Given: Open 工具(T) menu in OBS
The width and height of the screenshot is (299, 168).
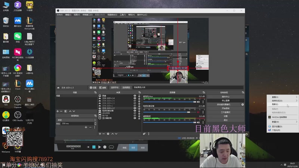Looking at the screenshot, I should click(x=123, y=15).
